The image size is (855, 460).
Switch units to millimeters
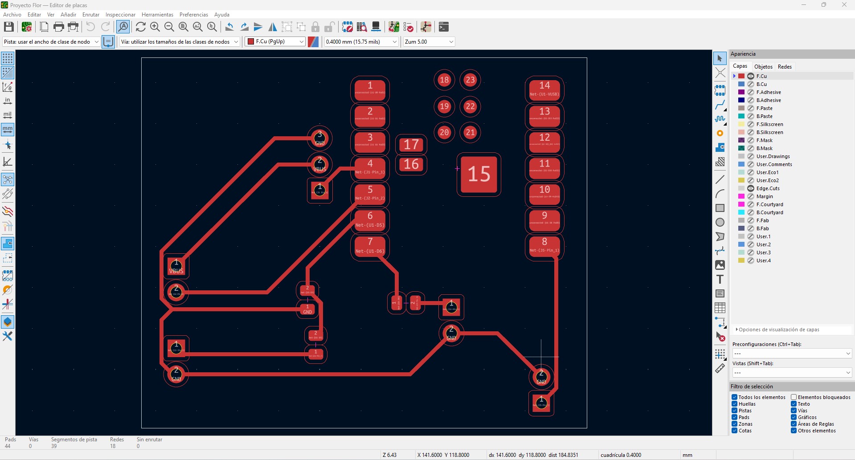tap(8, 130)
